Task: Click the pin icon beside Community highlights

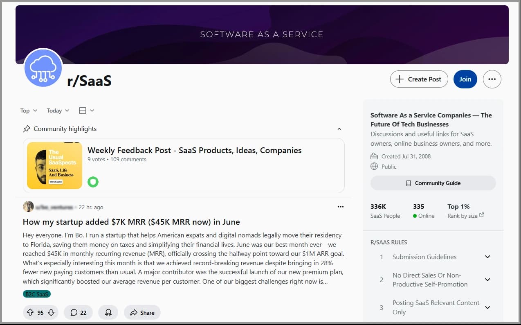Action: (27, 129)
